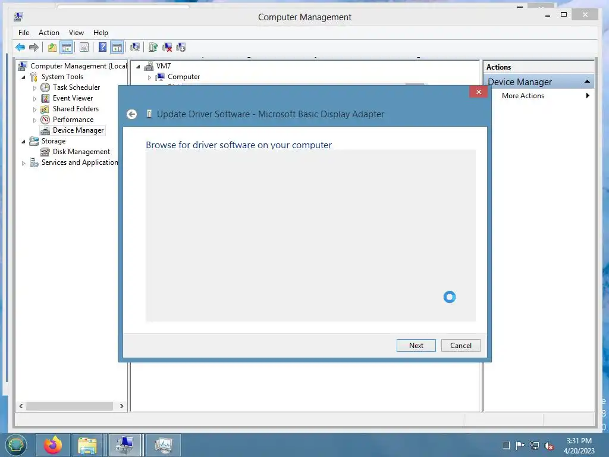Click the Cancel button

tap(461, 346)
